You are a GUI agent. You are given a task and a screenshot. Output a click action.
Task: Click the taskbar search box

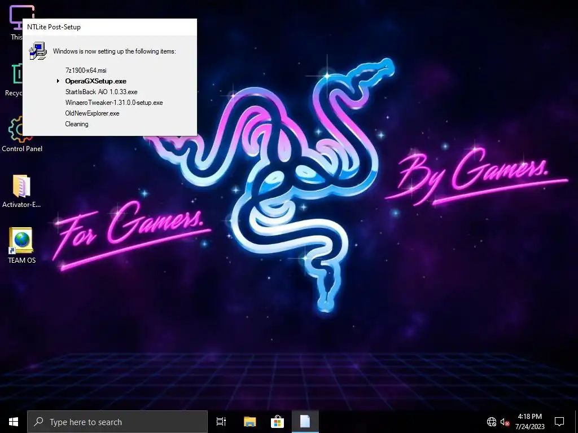[x=117, y=422]
